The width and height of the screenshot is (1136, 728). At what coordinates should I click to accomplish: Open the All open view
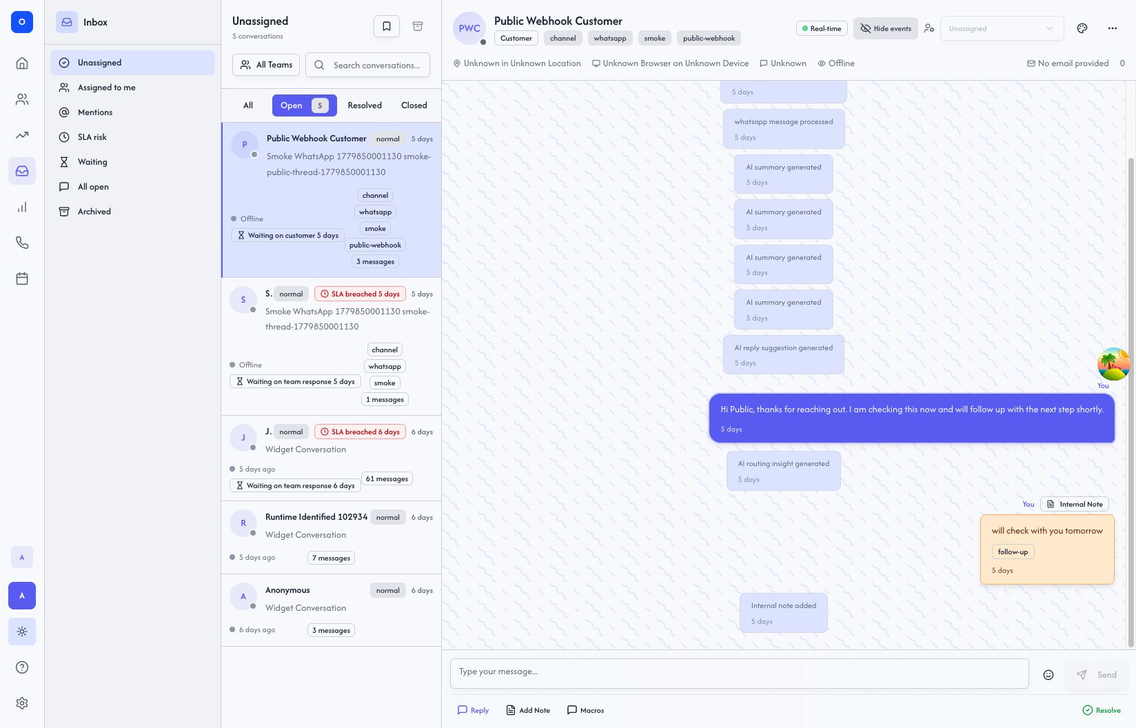(x=132, y=187)
